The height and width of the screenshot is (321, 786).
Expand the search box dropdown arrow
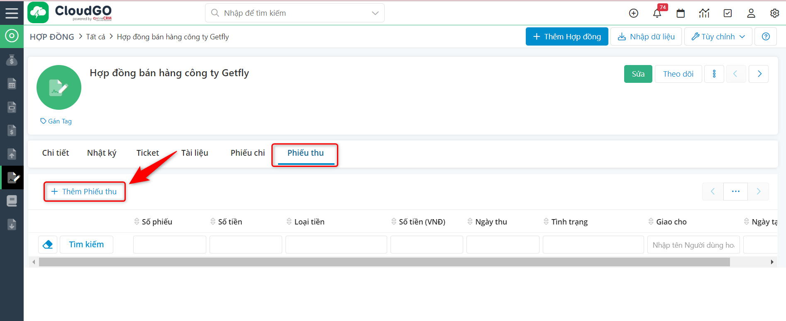coord(375,13)
